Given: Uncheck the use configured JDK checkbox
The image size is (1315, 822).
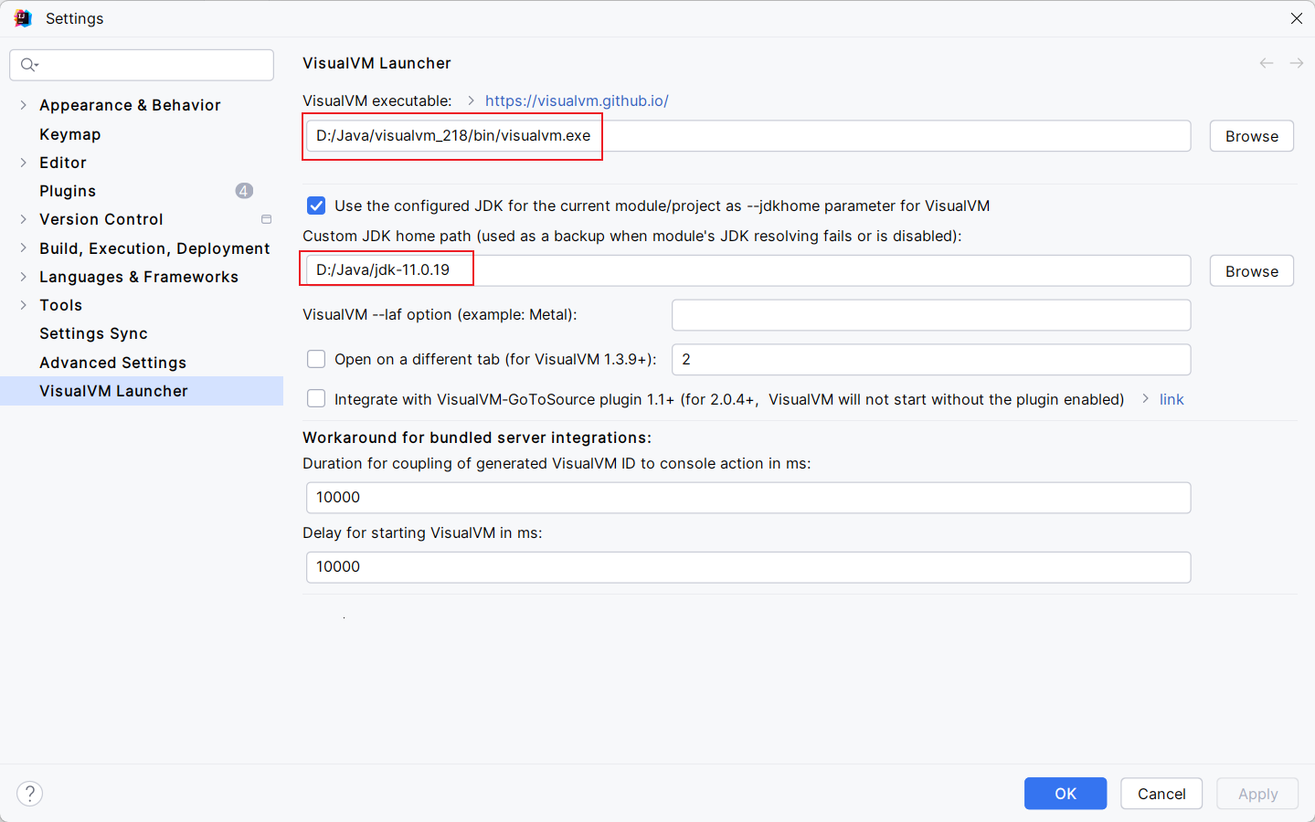Looking at the screenshot, I should click(316, 205).
